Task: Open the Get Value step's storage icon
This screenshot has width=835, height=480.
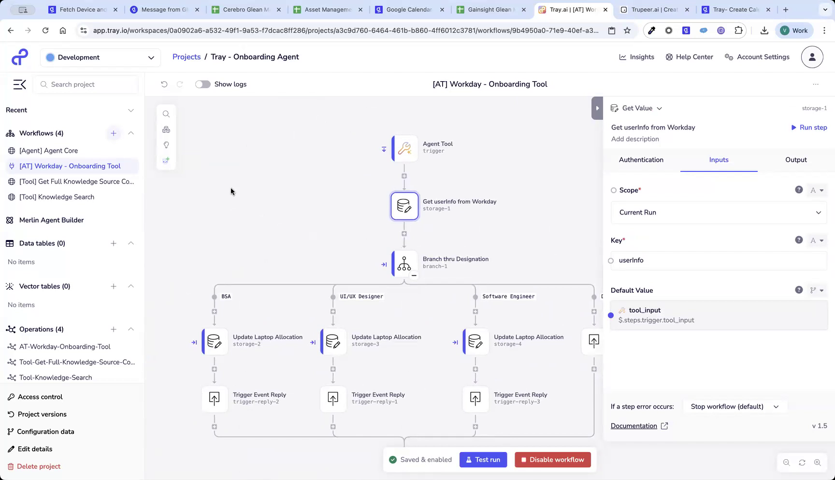Action: click(x=404, y=206)
